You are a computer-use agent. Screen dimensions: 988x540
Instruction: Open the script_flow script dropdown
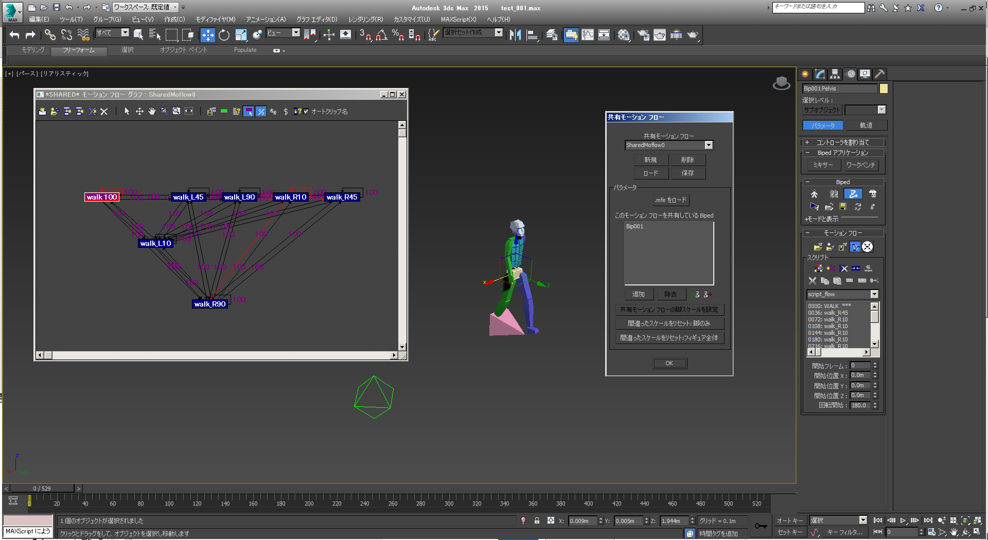[874, 294]
